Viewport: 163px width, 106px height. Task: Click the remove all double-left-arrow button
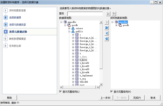[x=107, y=39]
